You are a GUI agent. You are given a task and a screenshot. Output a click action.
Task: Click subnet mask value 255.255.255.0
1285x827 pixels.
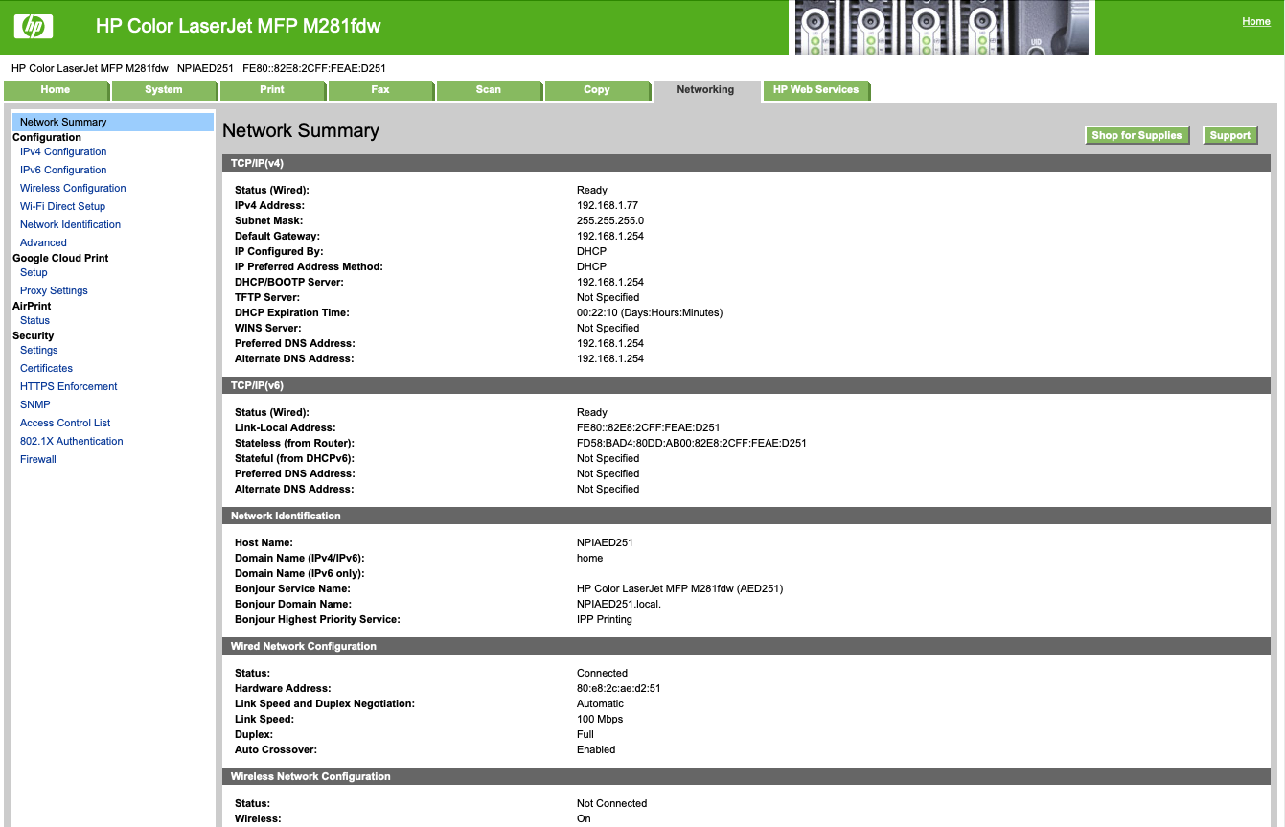[x=610, y=220]
